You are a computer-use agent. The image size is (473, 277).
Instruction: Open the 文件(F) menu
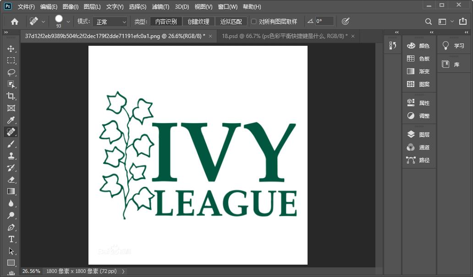26,6
